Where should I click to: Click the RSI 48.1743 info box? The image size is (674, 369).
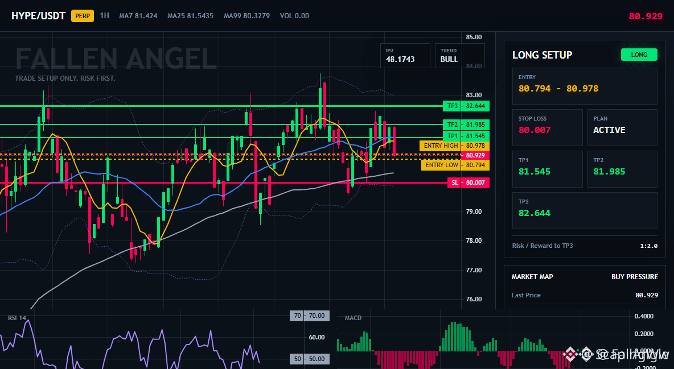(405, 55)
